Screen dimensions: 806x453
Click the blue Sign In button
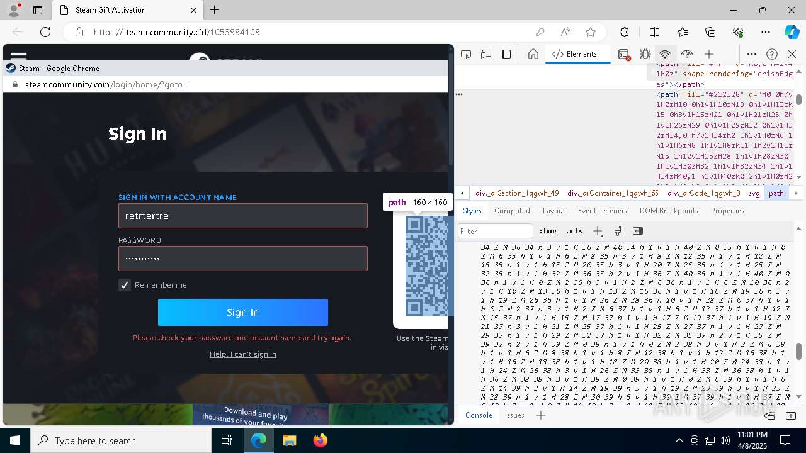click(x=243, y=313)
